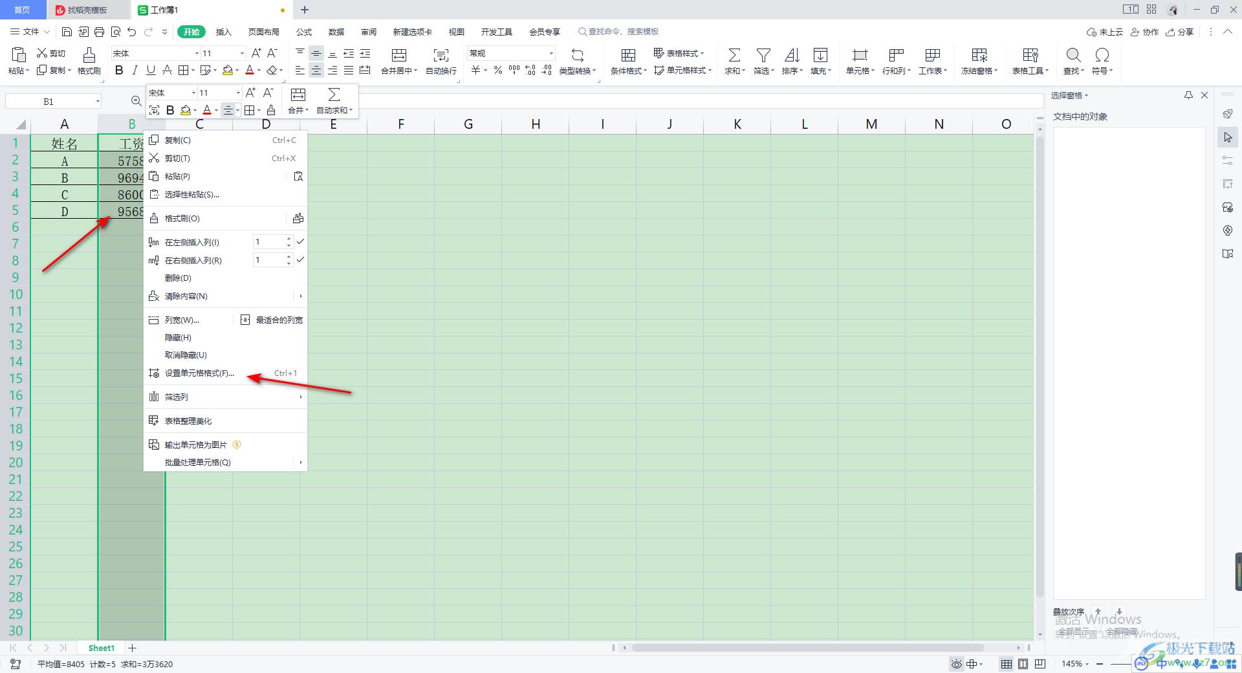Click paste-special icon beside 粘贴(P) entry
The image size is (1242, 673).
[x=298, y=176]
